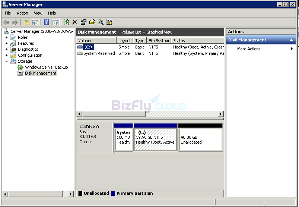Click the Storage tree icon

pyautogui.click(x=13, y=61)
